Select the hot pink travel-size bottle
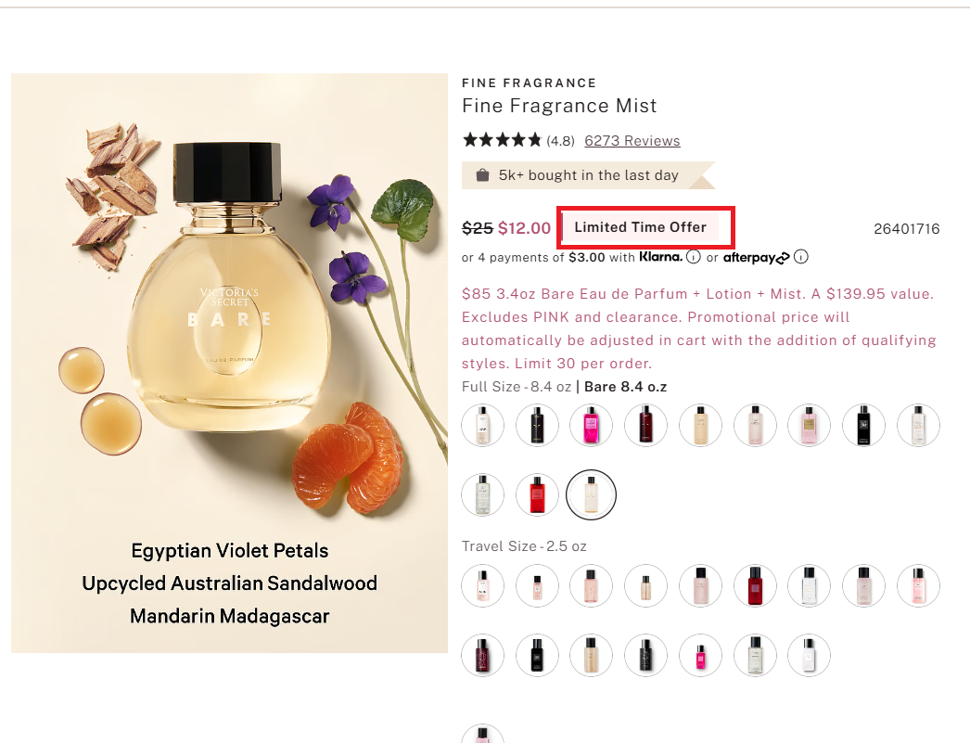This screenshot has width=970, height=743. pyautogui.click(x=700, y=656)
